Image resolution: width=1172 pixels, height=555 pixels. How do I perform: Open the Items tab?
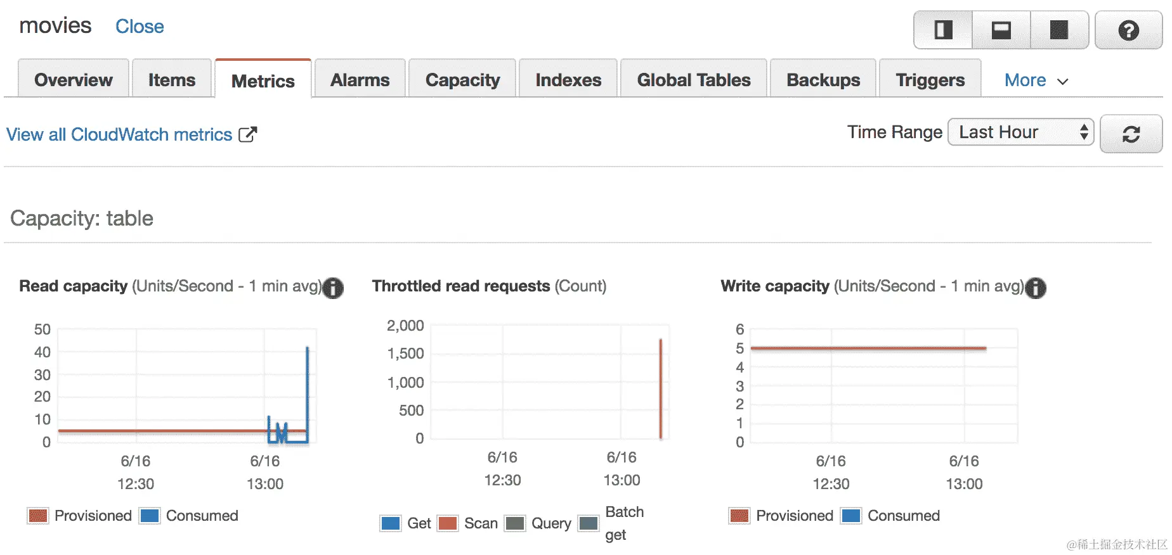[x=172, y=80]
